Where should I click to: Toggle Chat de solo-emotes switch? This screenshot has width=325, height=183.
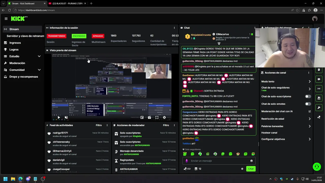point(308,104)
